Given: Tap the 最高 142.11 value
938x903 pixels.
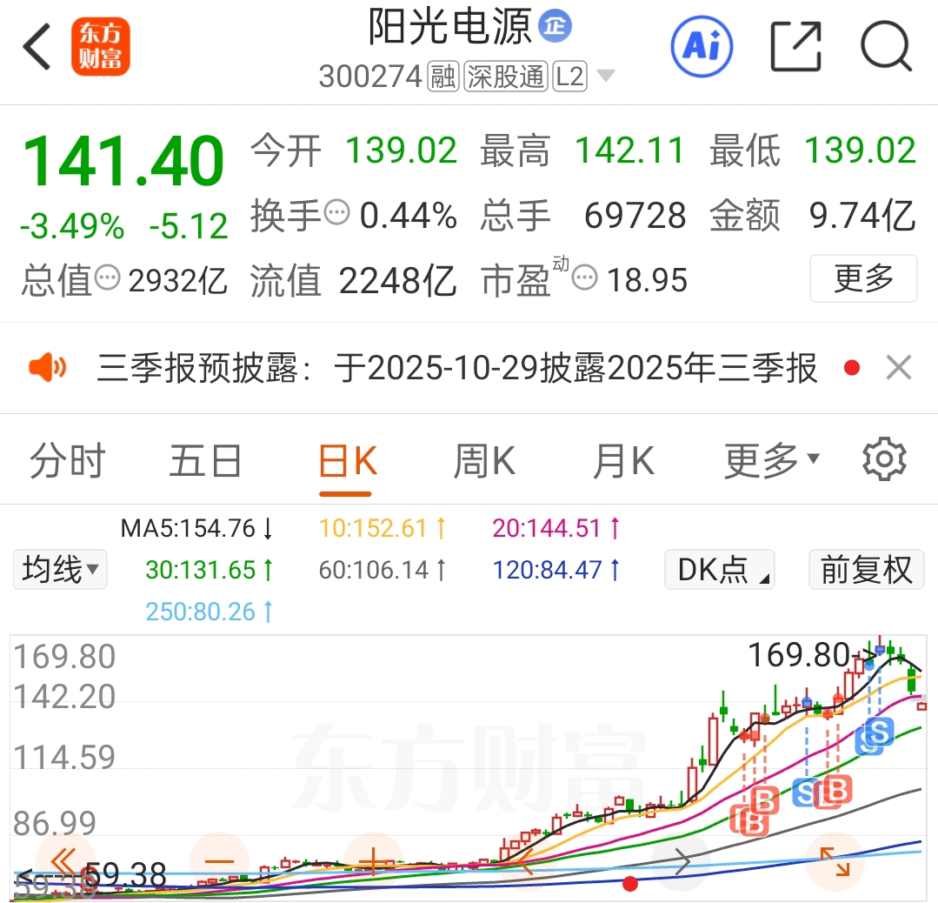Looking at the screenshot, I should 629,150.
